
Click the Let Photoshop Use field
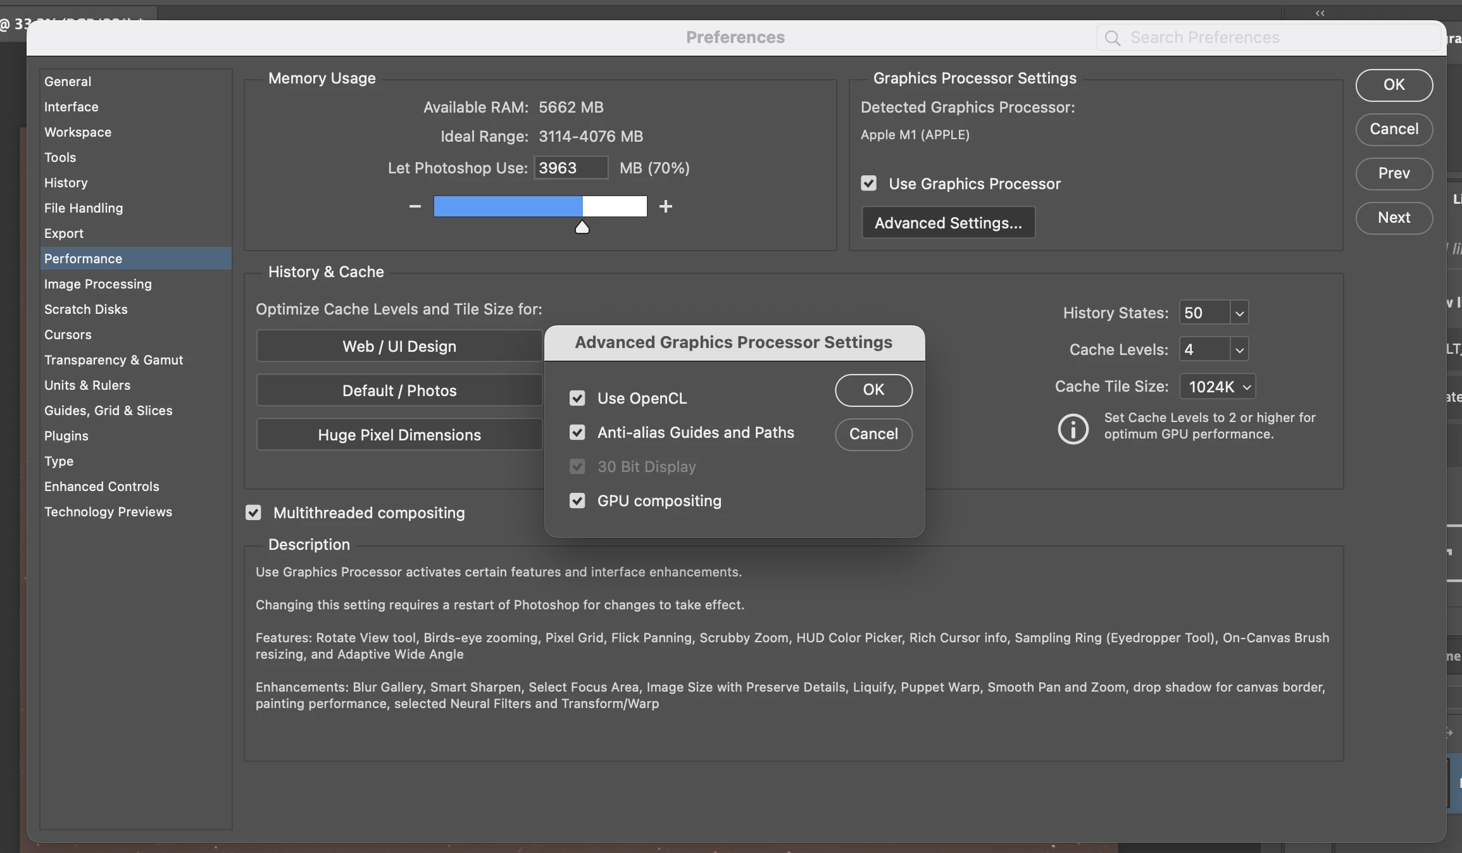click(570, 168)
